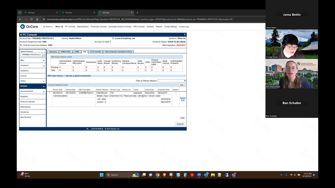Close the third OnCore browser tab

pos(132,13)
